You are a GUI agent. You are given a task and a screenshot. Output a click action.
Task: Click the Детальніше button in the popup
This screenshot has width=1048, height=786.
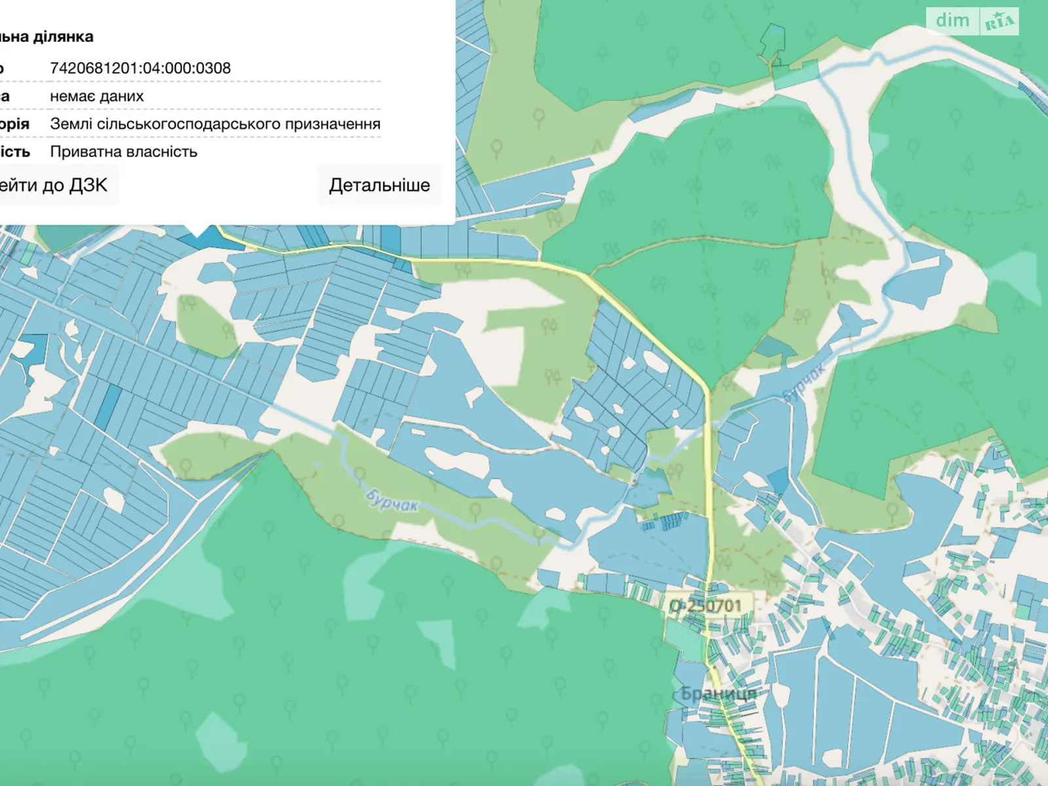[379, 185]
